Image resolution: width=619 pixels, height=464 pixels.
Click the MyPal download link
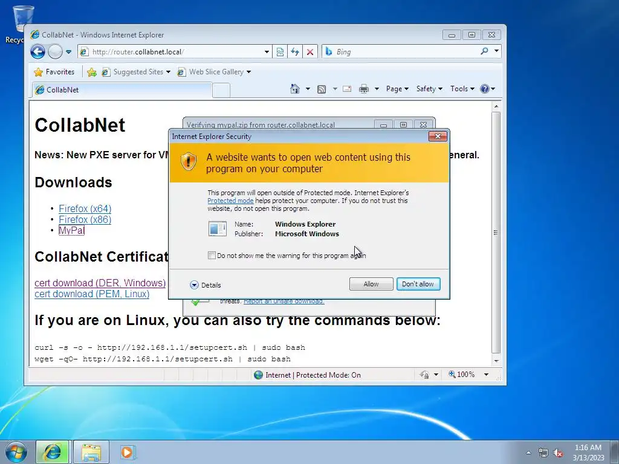pyautogui.click(x=71, y=230)
